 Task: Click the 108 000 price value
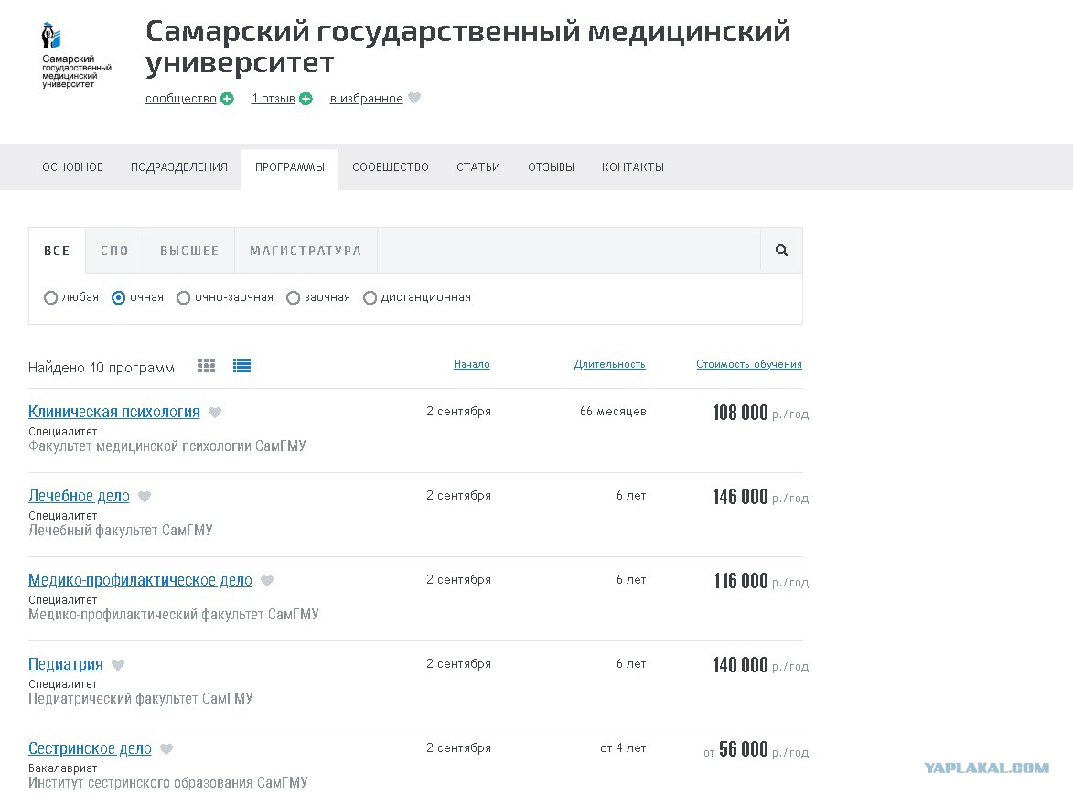pyautogui.click(x=740, y=413)
